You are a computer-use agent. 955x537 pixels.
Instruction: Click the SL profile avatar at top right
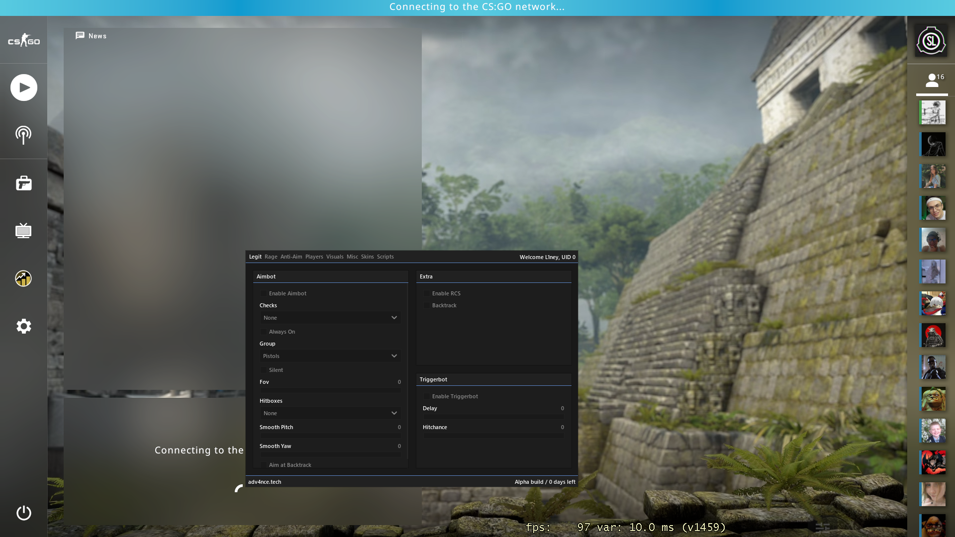coord(931,41)
